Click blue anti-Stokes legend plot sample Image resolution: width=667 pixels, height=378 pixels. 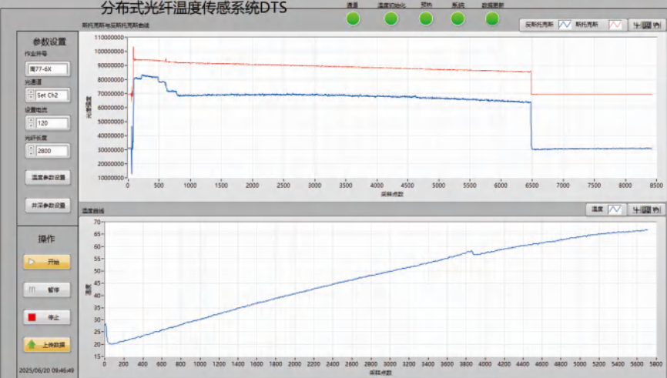click(564, 25)
